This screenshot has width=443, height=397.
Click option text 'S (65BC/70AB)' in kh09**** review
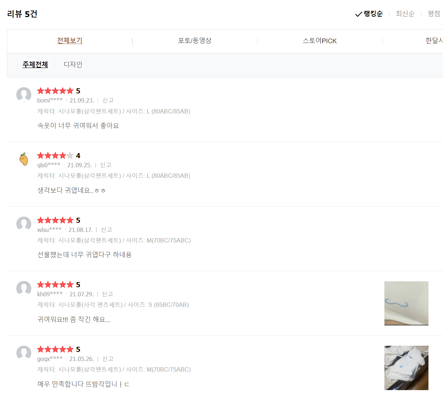(x=168, y=305)
